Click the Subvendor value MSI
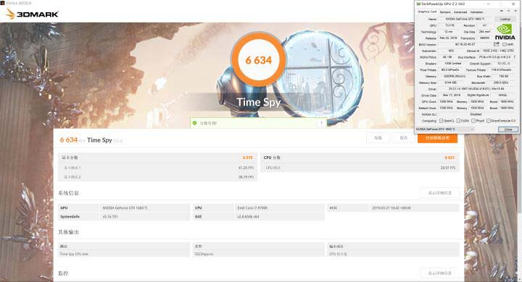This screenshot has height=282, width=522. click(451, 51)
